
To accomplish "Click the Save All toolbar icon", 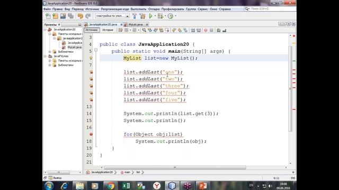I will point(70,16).
